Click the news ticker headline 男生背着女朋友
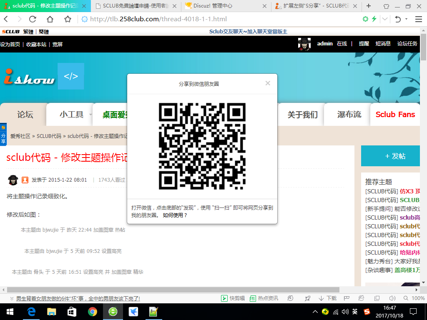 pos(78,298)
